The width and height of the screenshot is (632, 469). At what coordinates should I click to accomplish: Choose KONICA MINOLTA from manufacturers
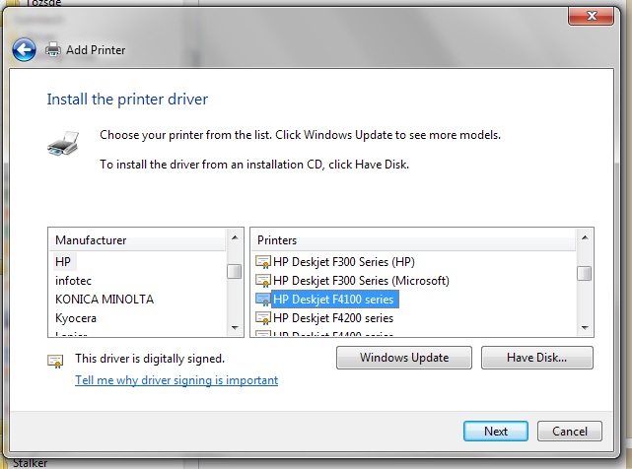click(105, 299)
